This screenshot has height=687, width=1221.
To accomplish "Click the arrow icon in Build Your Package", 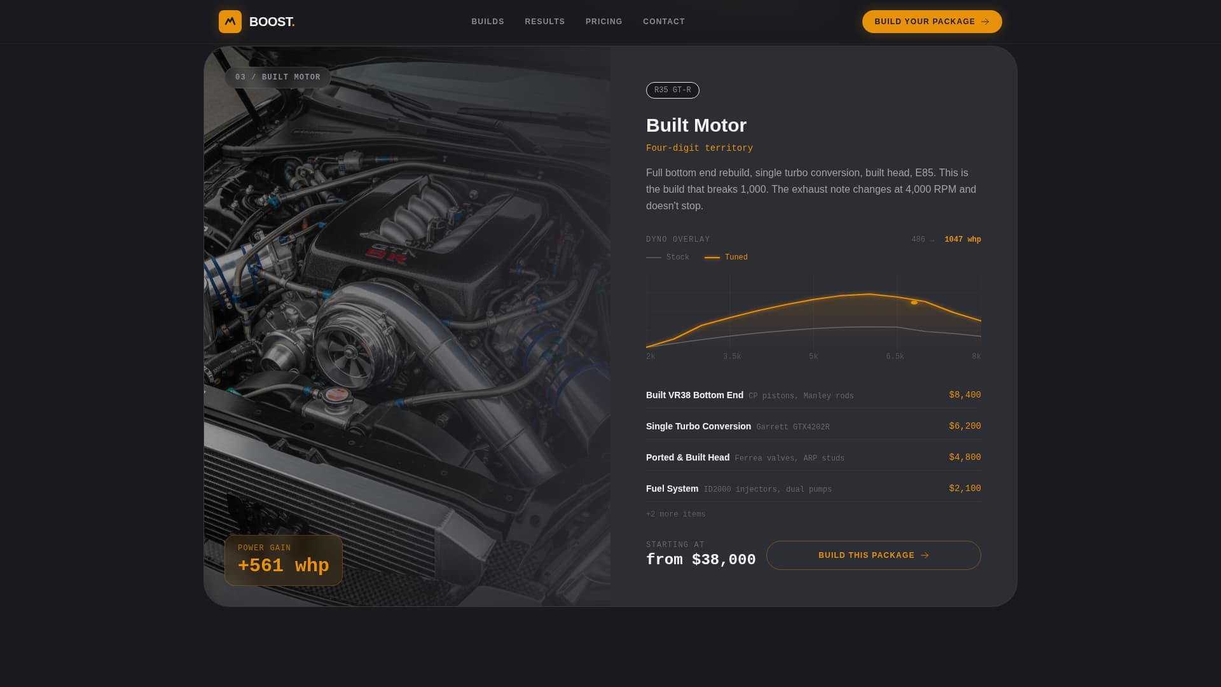I will click(x=985, y=22).
